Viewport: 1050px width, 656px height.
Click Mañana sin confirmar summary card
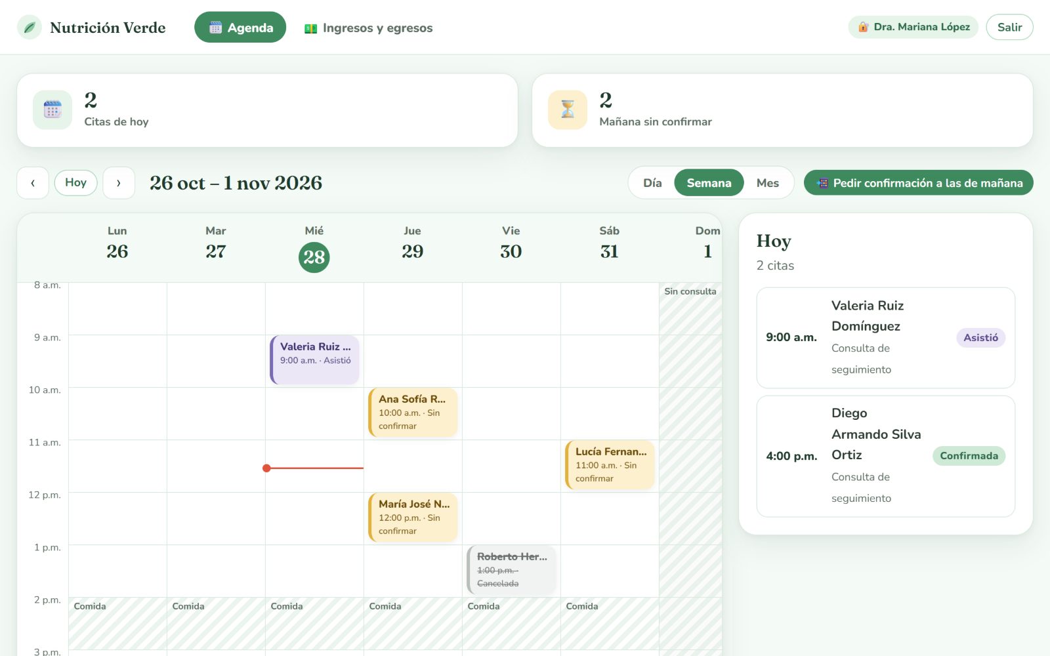(782, 110)
